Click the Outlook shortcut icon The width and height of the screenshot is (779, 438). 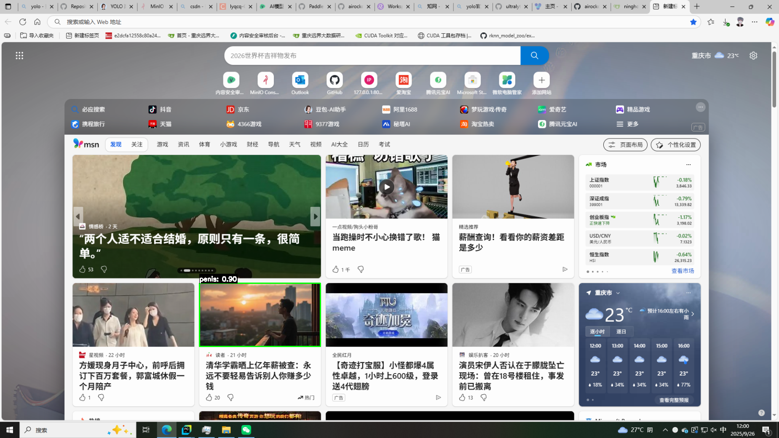point(300,80)
